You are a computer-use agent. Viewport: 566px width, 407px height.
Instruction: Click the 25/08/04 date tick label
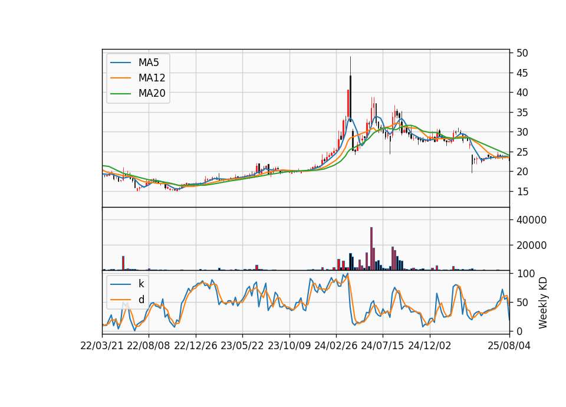coord(509,346)
